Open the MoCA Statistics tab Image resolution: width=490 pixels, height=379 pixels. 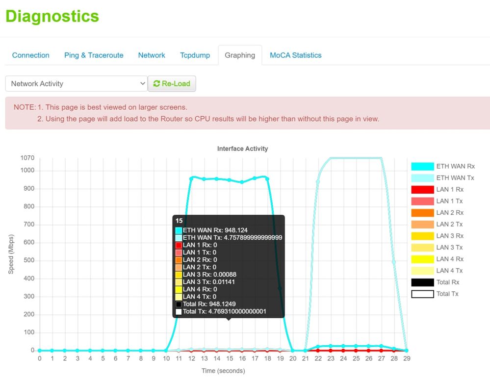click(x=295, y=55)
